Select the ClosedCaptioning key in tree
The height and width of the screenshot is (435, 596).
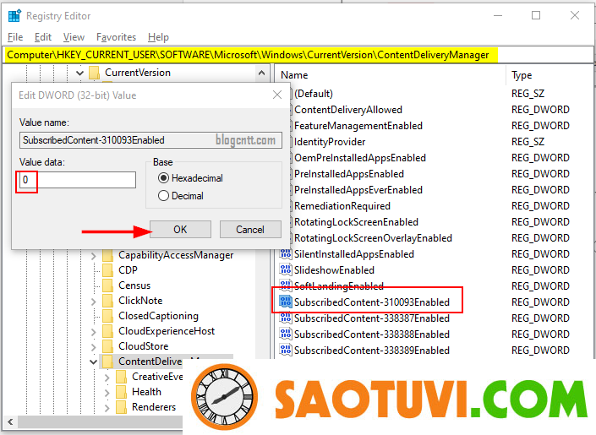coord(158,316)
